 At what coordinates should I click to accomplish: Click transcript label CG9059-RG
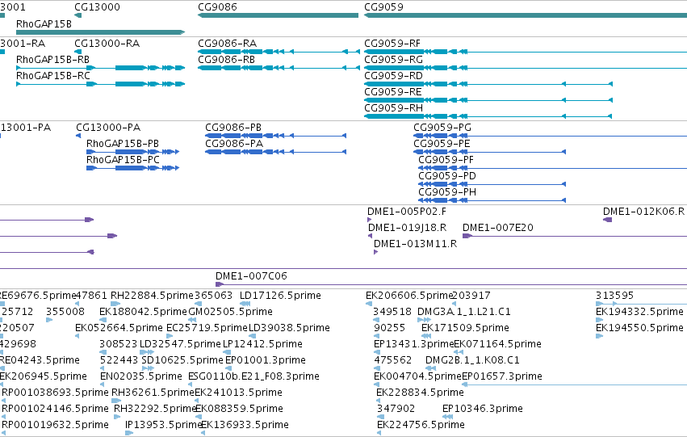[x=393, y=60]
